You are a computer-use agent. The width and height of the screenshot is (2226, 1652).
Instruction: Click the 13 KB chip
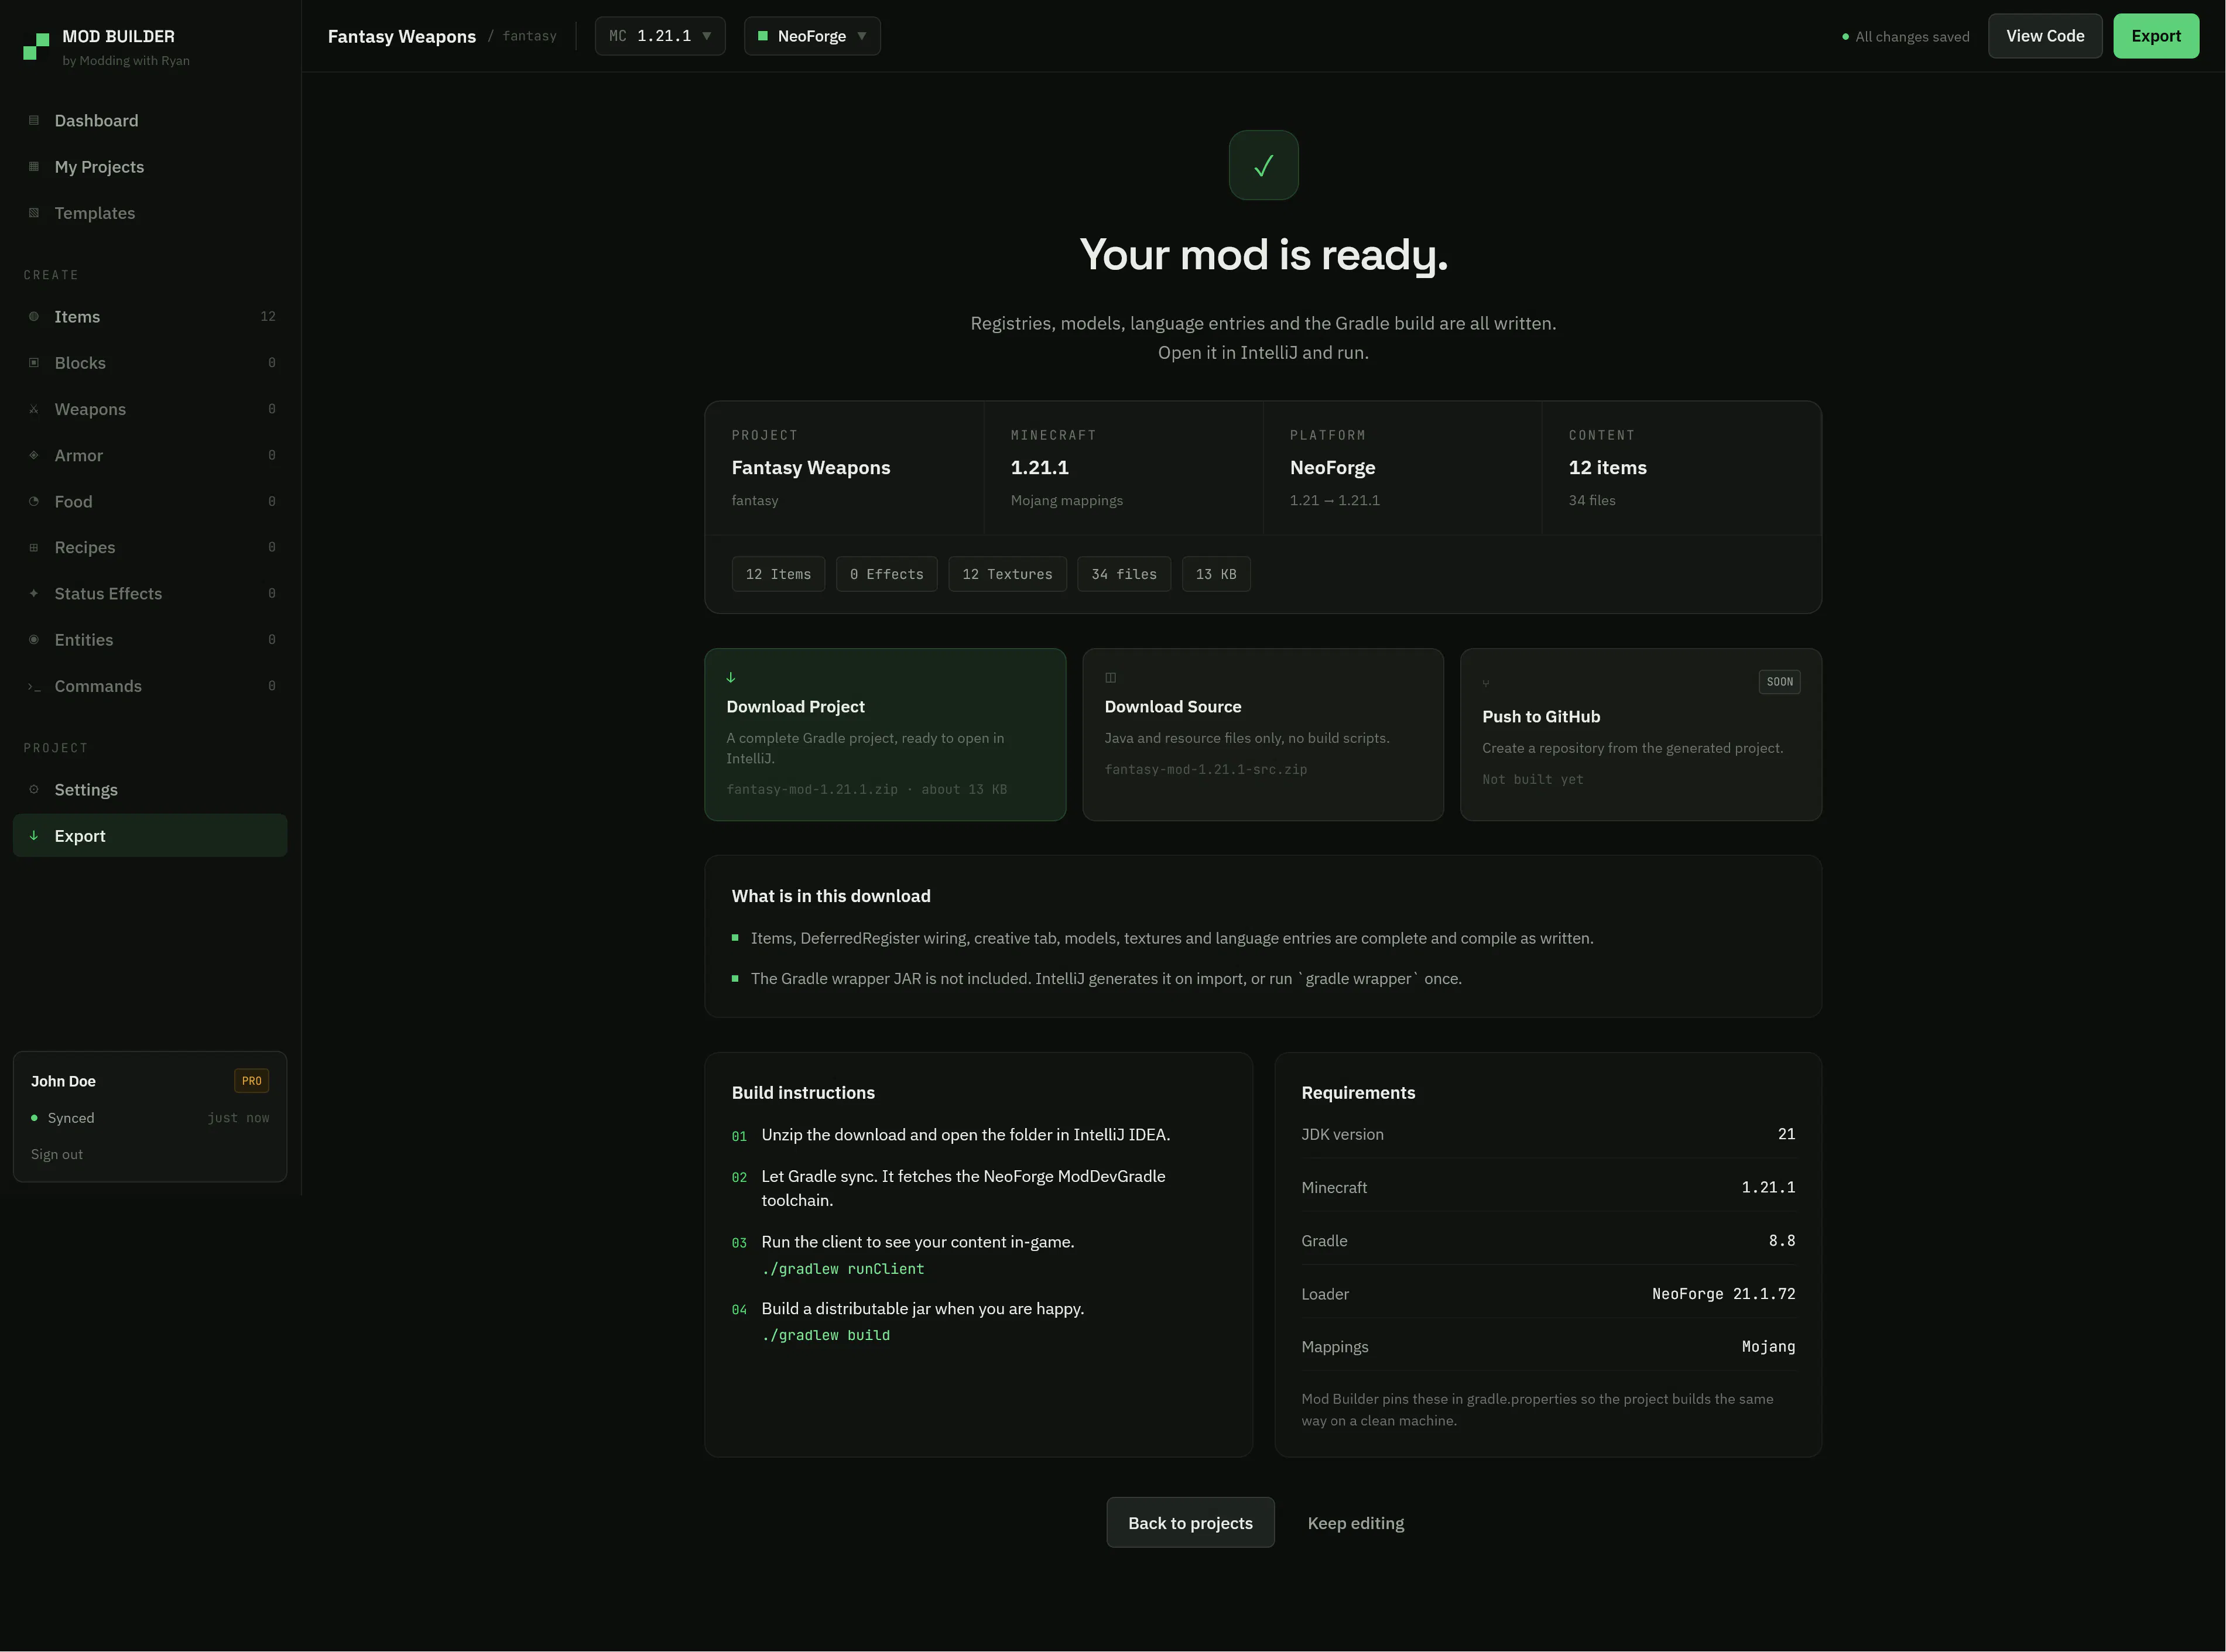click(1216, 574)
